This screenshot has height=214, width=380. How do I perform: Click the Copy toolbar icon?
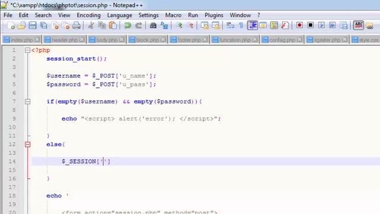coord(102,26)
